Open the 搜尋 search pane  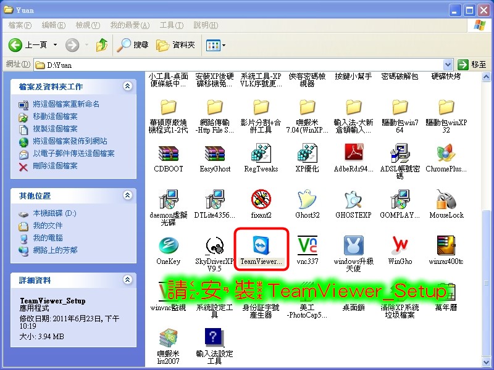pos(133,45)
